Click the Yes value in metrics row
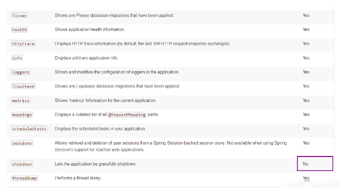 click(x=306, y=100)
